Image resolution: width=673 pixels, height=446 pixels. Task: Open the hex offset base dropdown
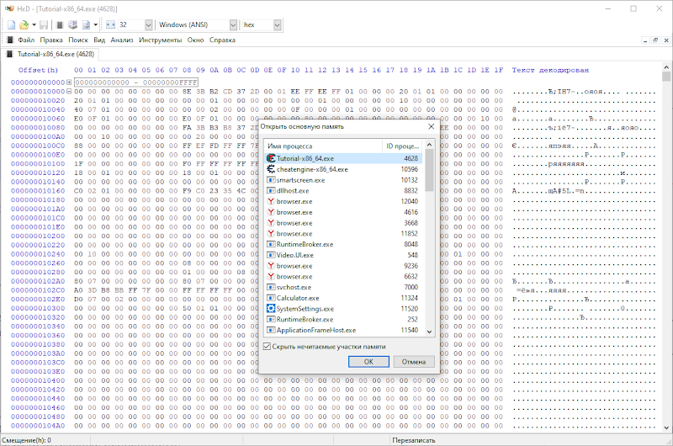coord(277,25)
